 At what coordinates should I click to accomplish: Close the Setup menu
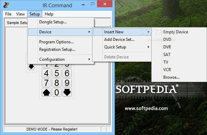coord(35,14)
